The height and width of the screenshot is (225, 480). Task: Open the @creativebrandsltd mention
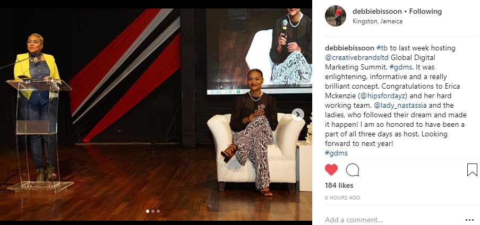(x=357, y=57)
